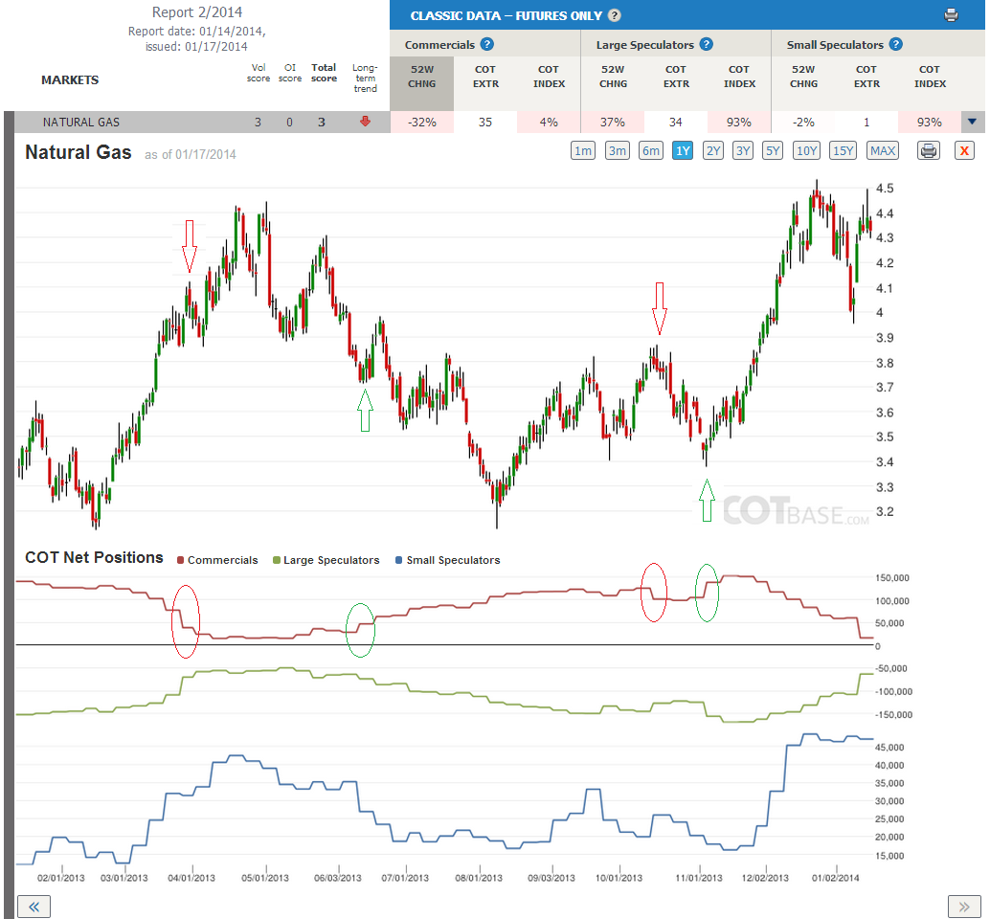Click the 12/02/2013 date axis label

point(765,878)
